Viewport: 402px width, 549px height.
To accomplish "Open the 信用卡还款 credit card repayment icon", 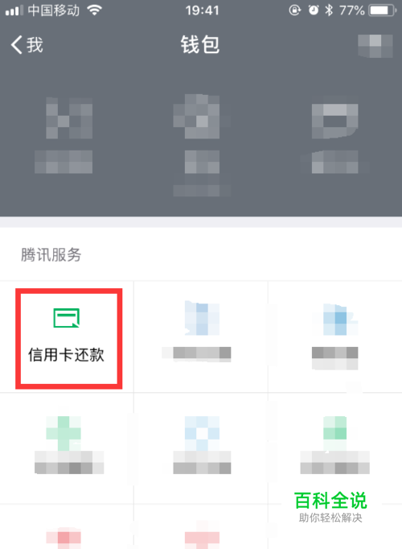I will coord(67,318).
